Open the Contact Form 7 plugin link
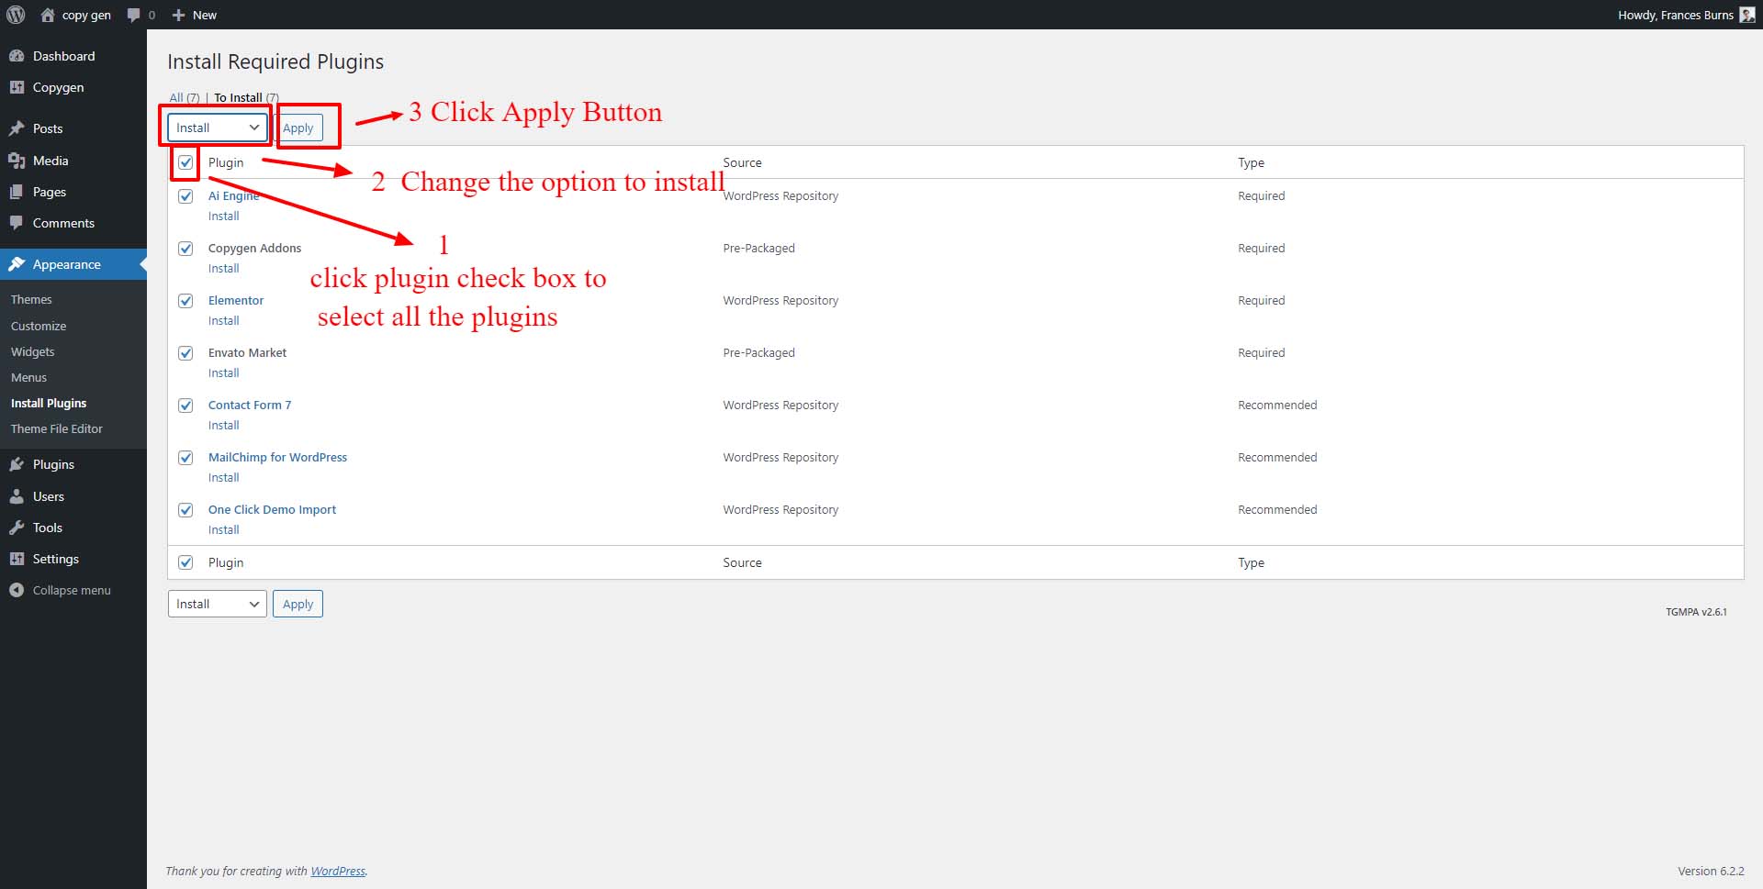The height and width of the screenshot is (889, 1763). click(250, 405)
